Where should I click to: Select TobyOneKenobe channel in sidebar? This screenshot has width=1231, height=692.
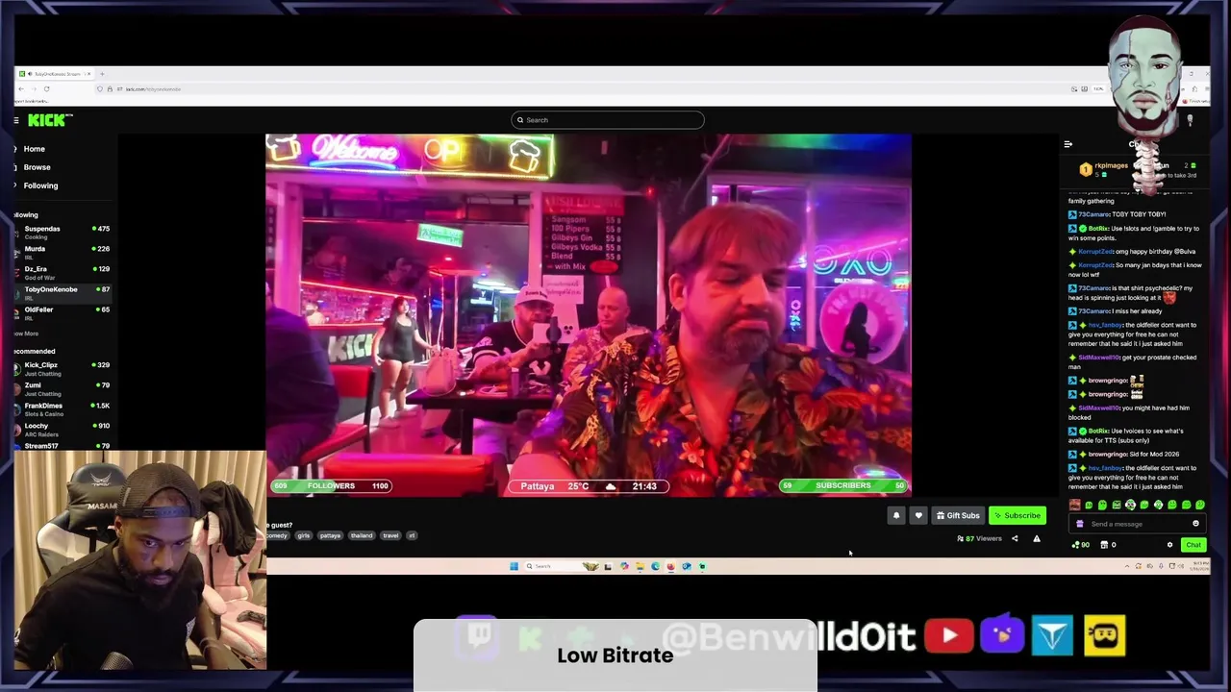pyautogui.click(x=63, y=292)
